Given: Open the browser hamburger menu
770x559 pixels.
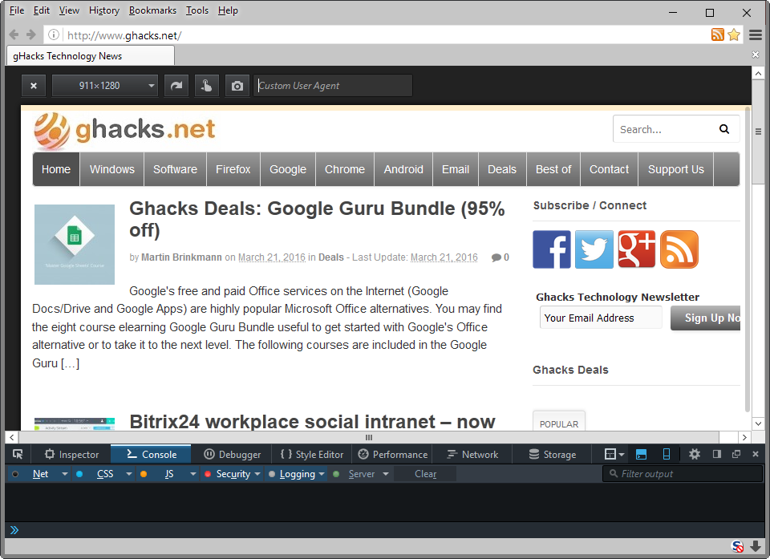Looking at the screenshot, I should (x=756, y=34).
